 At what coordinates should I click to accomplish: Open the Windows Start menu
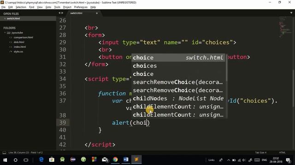(5, 160)
